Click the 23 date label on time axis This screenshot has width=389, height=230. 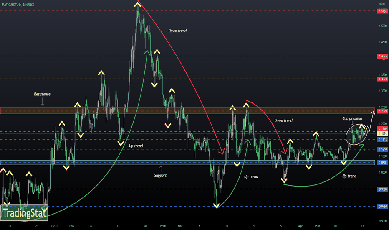click(x=37, y=226)
